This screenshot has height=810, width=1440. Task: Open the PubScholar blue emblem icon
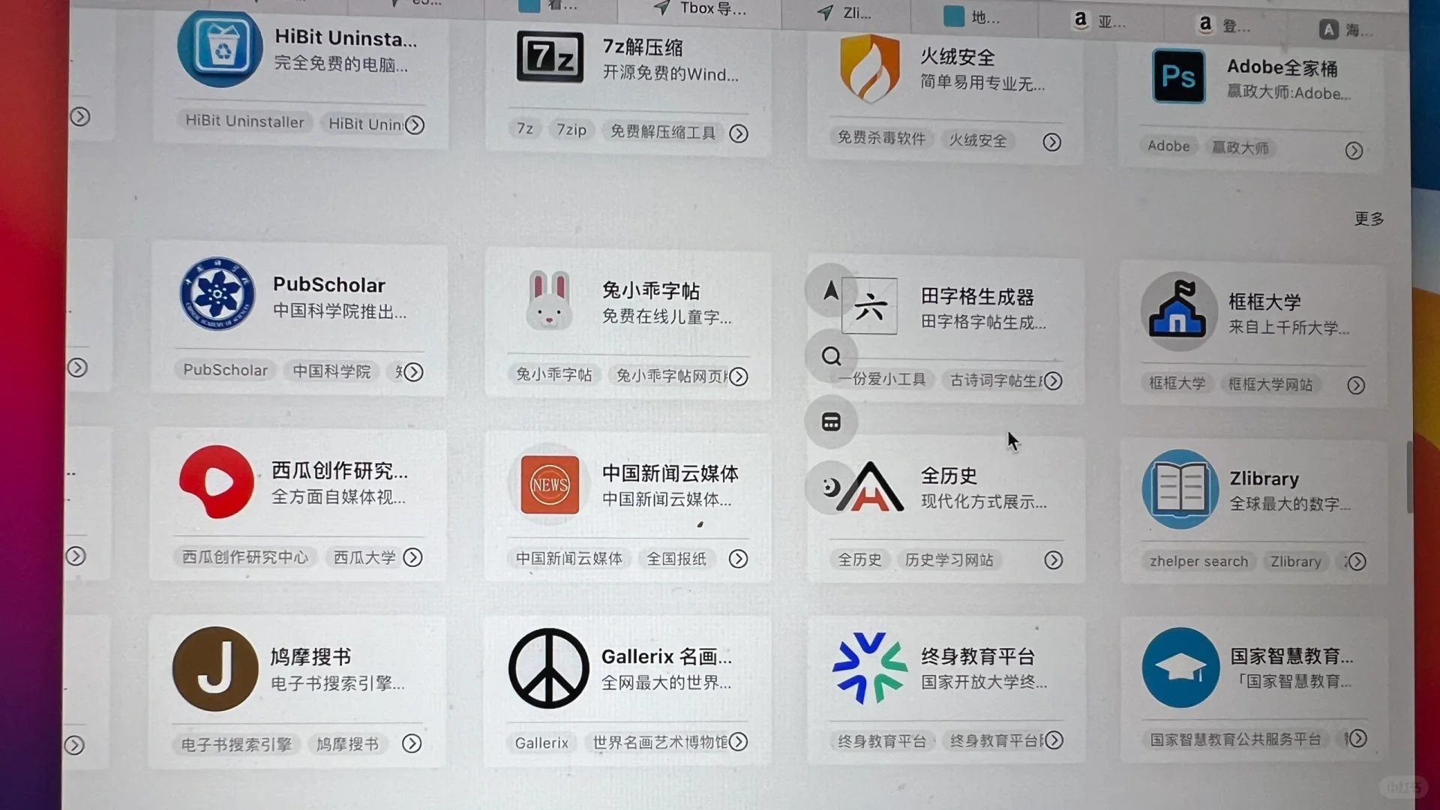217,293
